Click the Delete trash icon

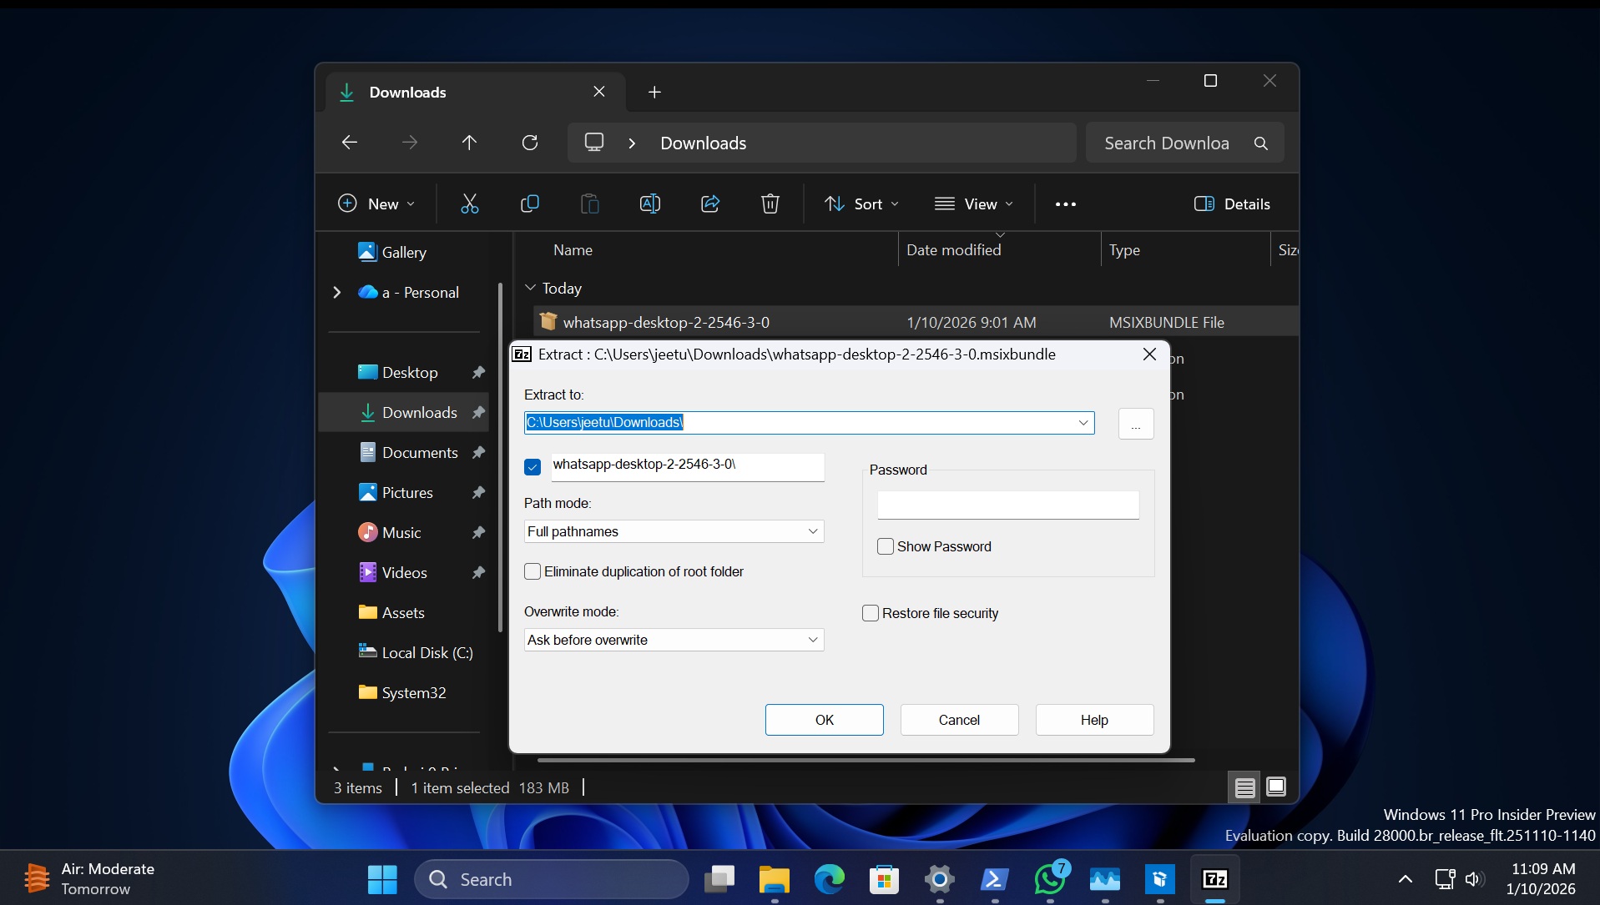click(770, 204)
